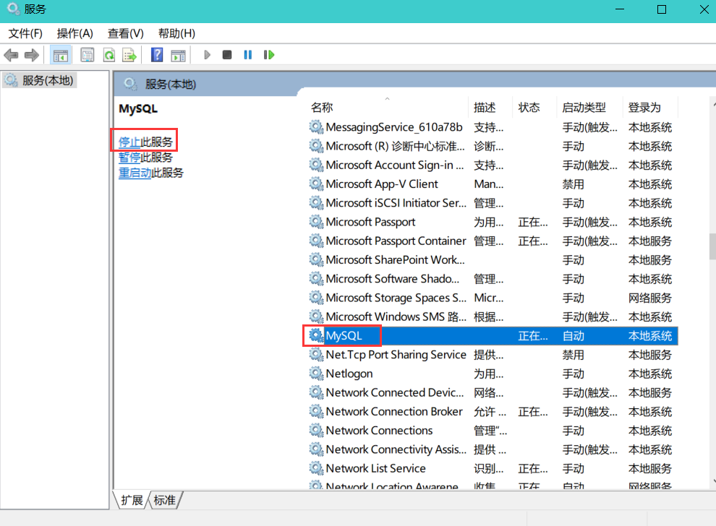Select Microsoft App-V Client service
The height and width of the screenshot is (526, 716).
coord(493,184)
